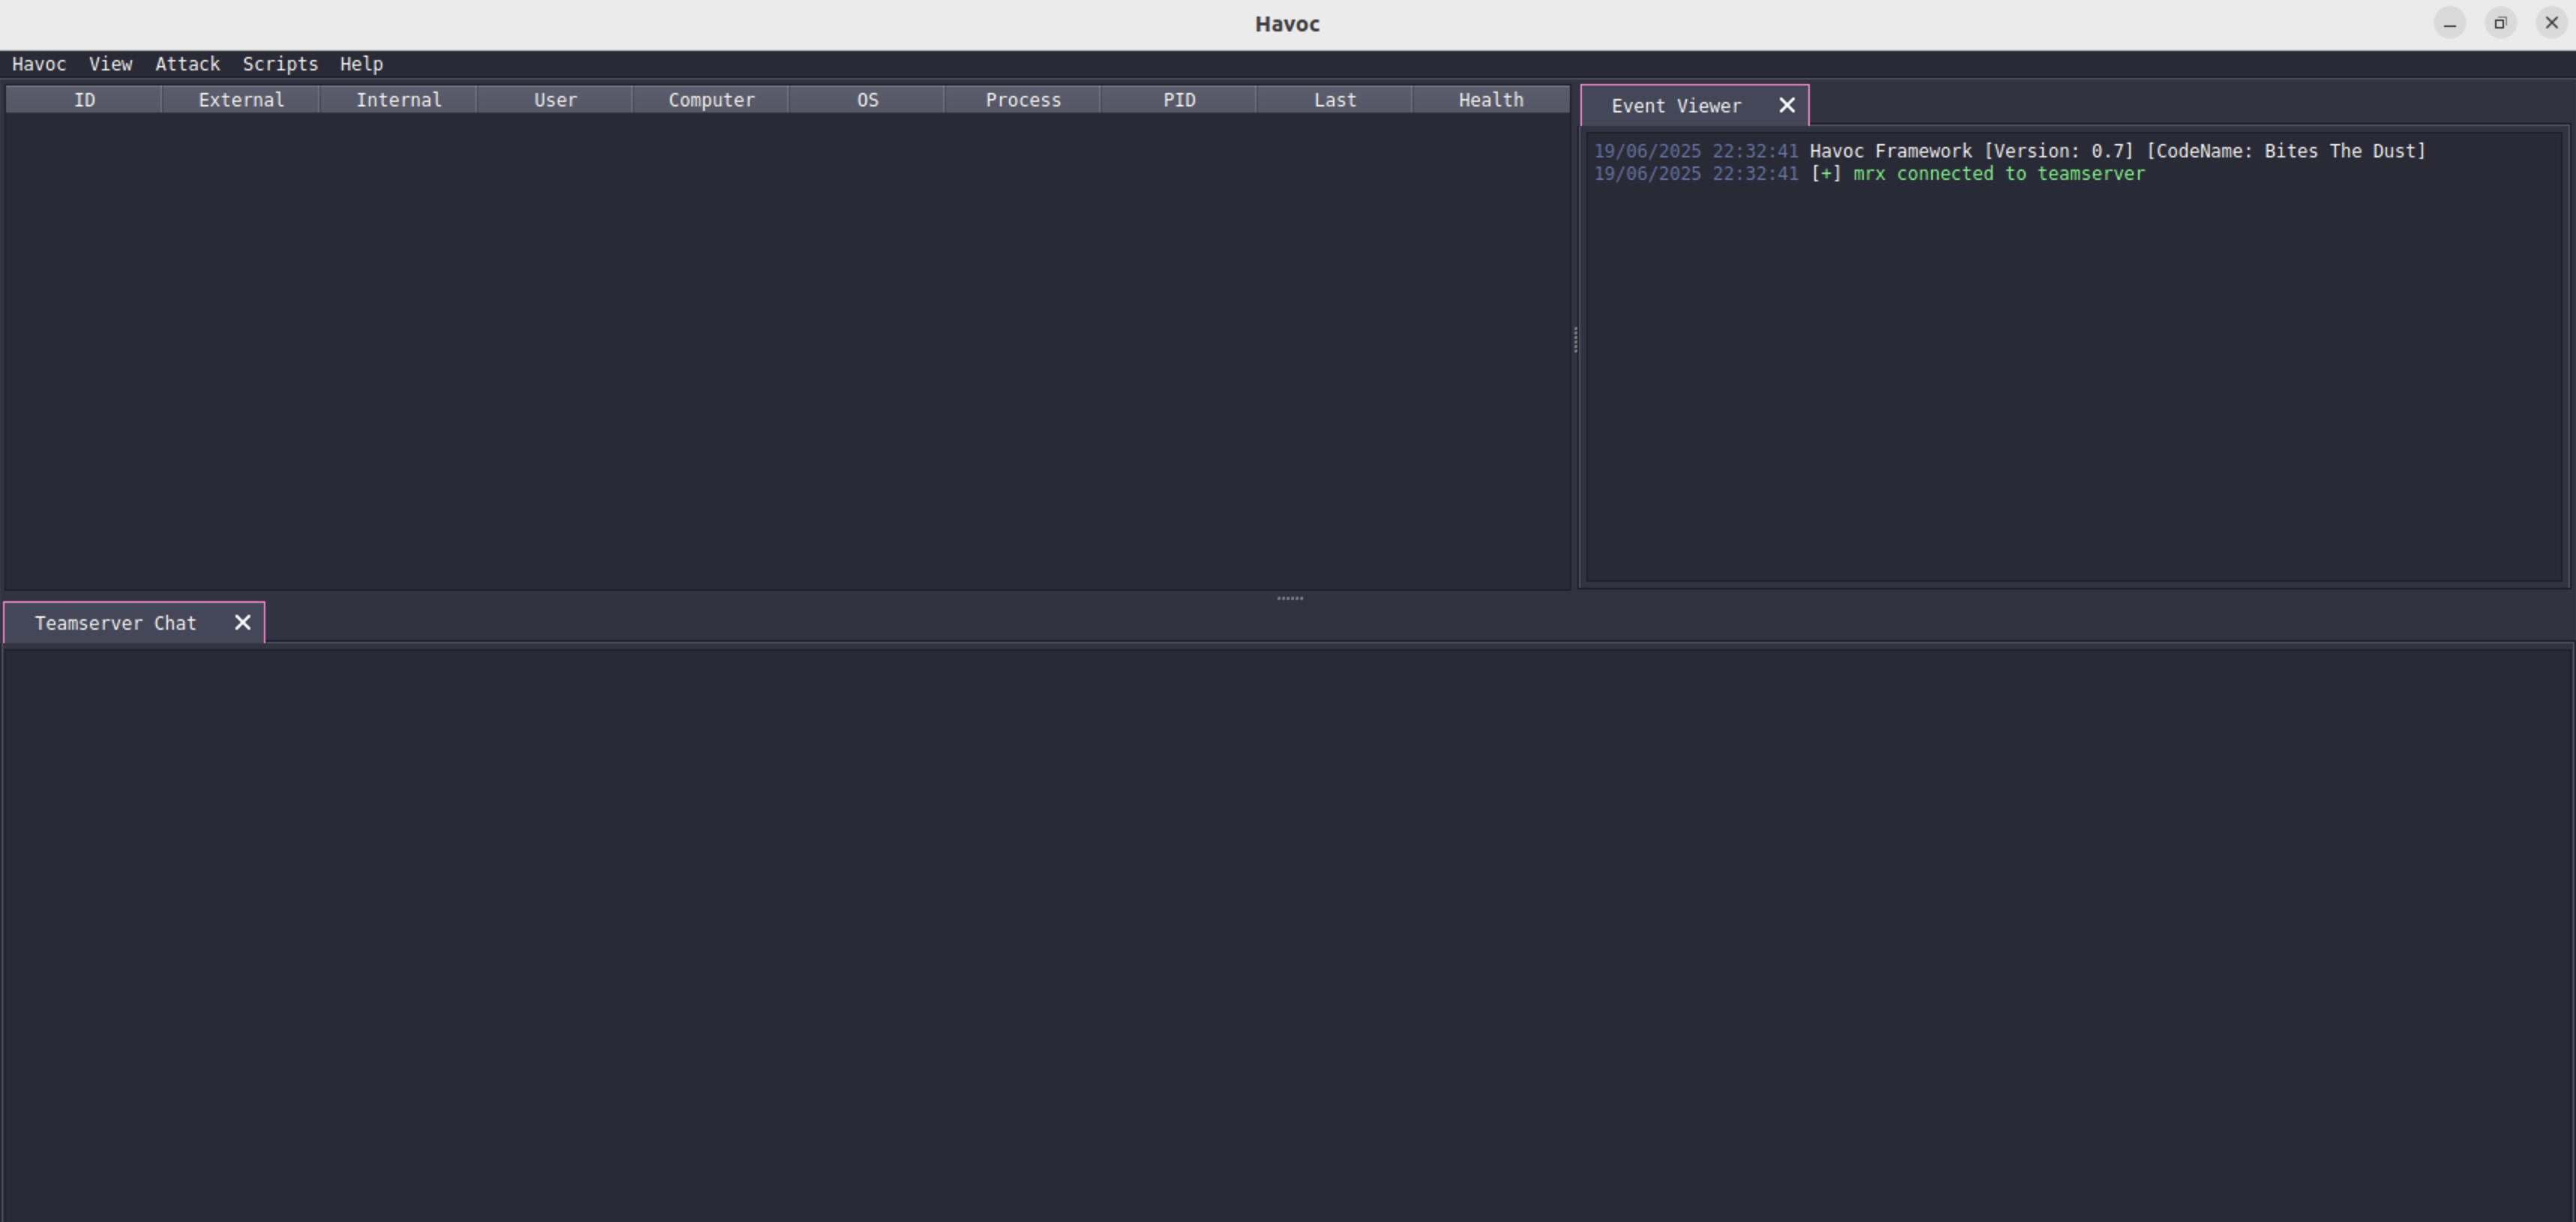
Task: Sort sessions by External column
Action: (241, 100)
